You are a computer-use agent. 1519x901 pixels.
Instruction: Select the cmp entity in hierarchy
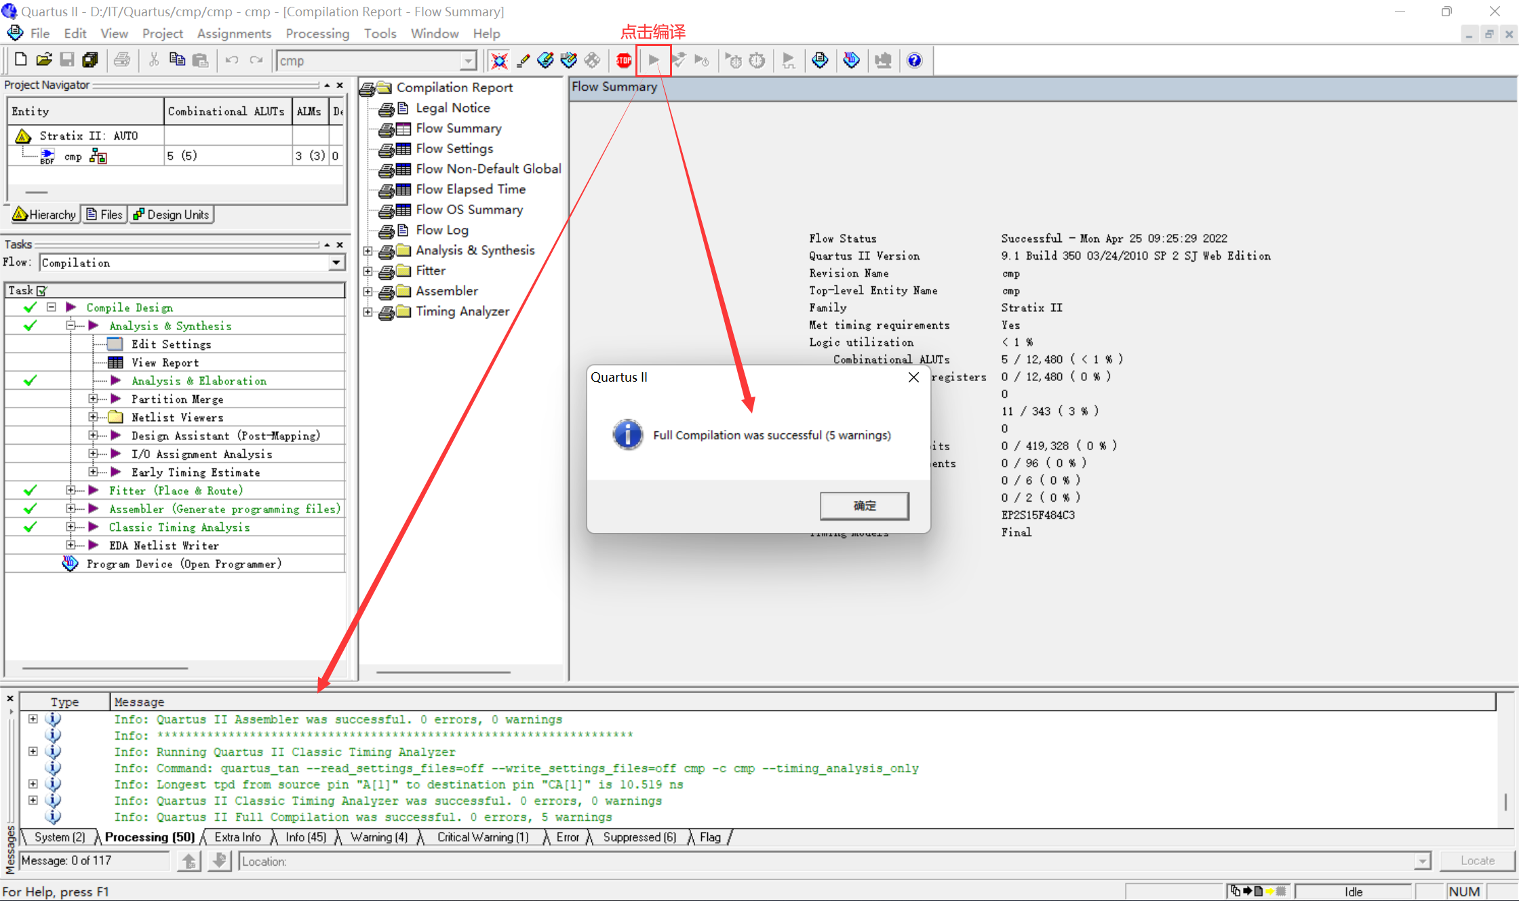pos(73,157)
